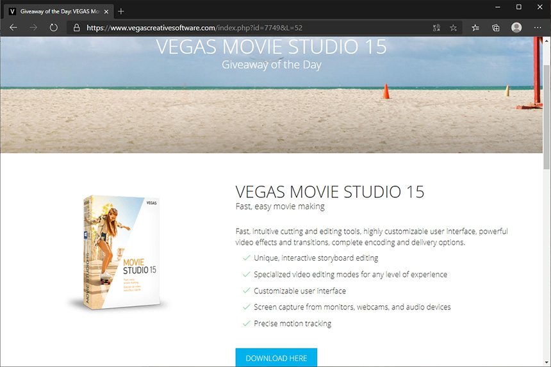This screenshot has height=367, width=551.
Task: Click 'Screen capture from monitors' feature line
Action: [x=352, y=307]
